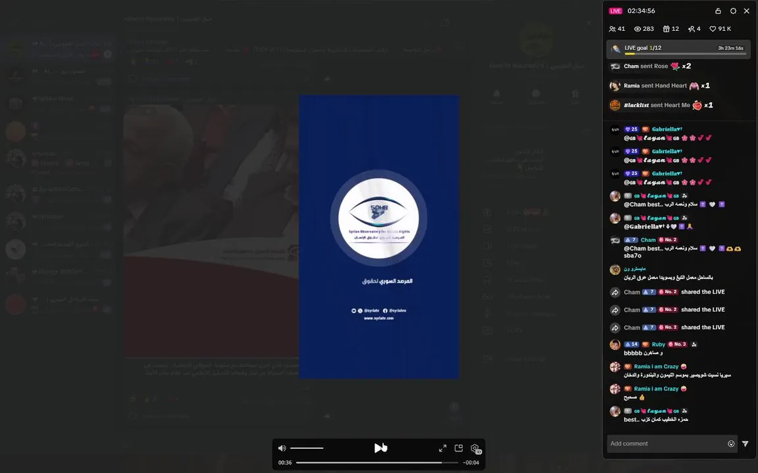Viewport: 758px width, 473px height.
Task: Click the new followers stat 4
Action: 694,29
